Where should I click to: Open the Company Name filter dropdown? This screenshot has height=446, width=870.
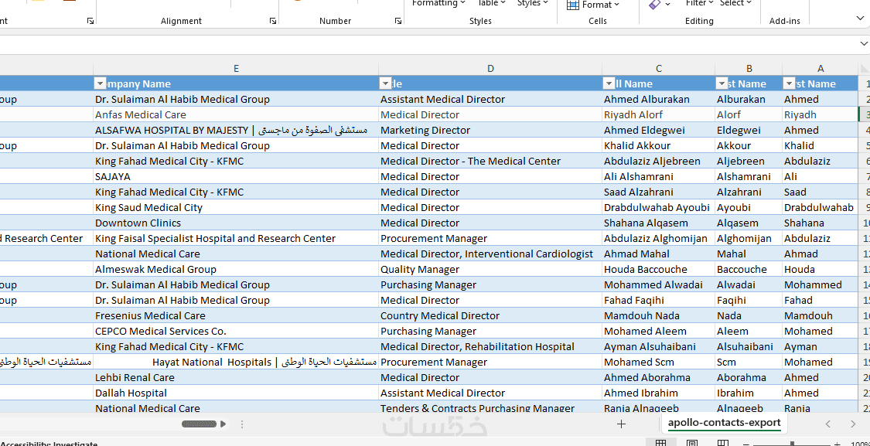coord(100,83)
